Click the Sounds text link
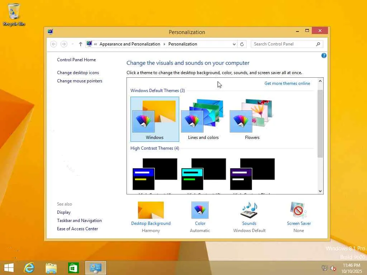Screen dimensions: 367x275 [x=249, y=223]
